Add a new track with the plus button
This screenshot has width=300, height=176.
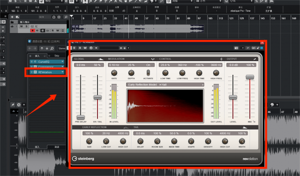coord(12,17)
